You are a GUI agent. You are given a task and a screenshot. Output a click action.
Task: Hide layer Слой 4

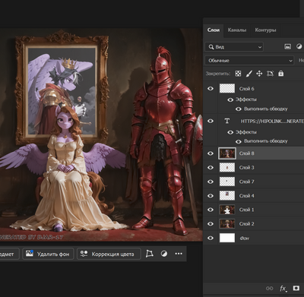(x=211, y=196)
